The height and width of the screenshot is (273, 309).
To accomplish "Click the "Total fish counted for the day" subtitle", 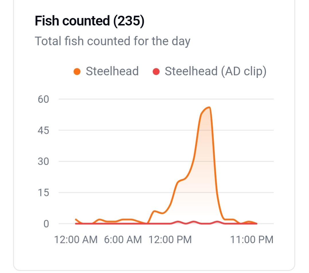I will click(112, 41).
